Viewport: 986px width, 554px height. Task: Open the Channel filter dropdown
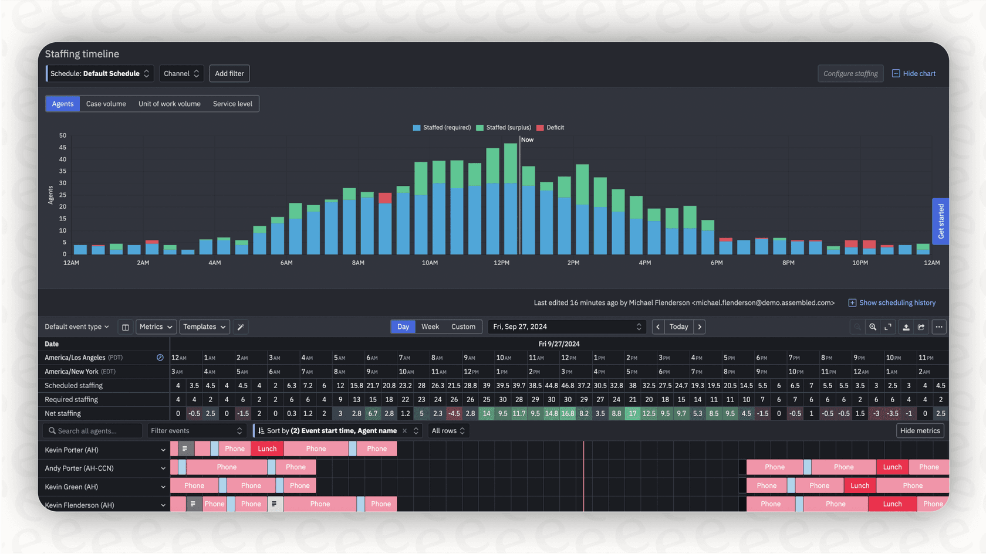[x=181, y=73]
